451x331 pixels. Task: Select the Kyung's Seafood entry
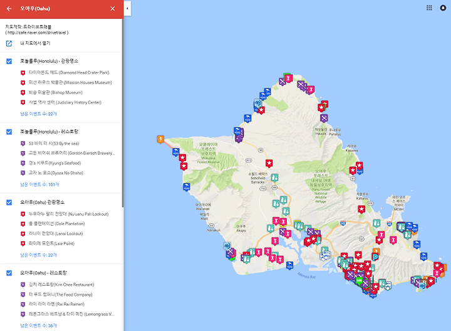[54, 163]
